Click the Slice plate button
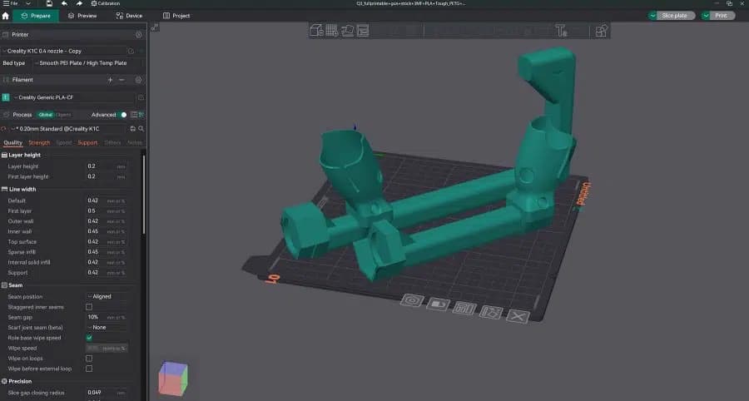 point(672,16)
